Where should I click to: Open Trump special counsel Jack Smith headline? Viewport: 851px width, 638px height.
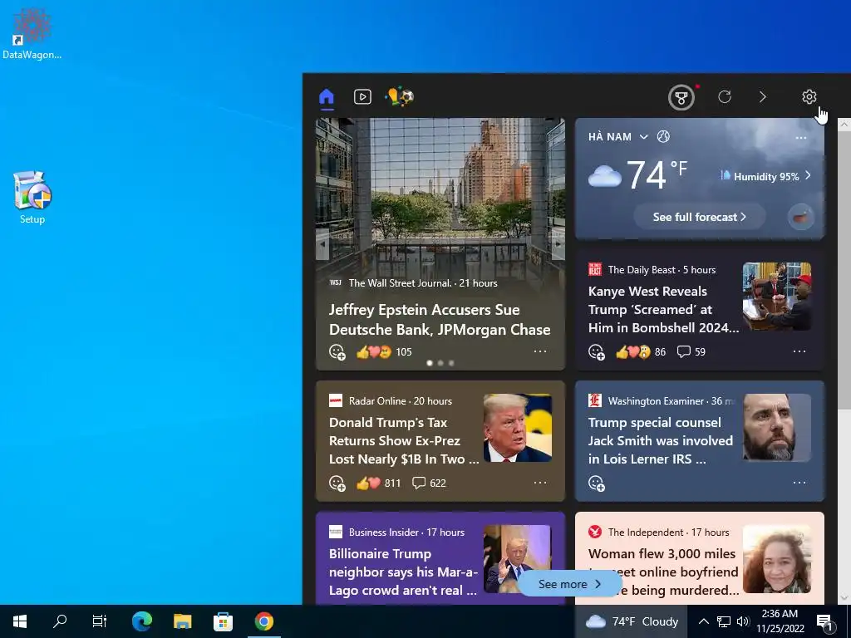(x=661, y=440)
